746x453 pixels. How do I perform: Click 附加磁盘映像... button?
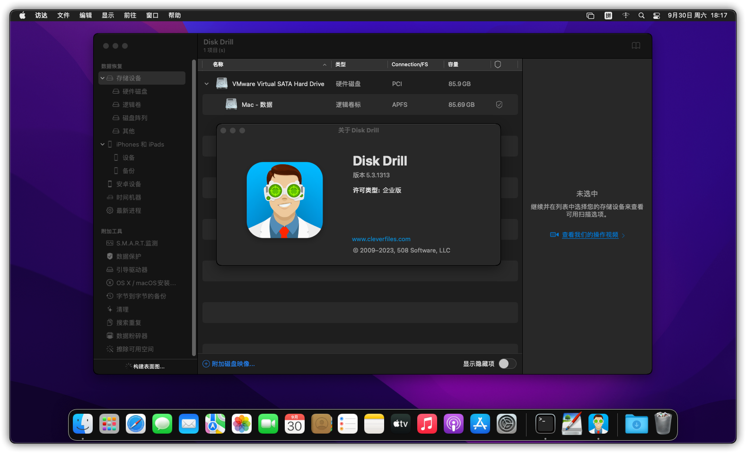click(x=229, y=364)
